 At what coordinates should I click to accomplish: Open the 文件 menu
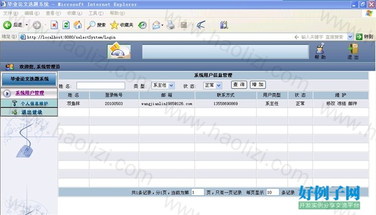pyautogui.click(x=11, y=13)
